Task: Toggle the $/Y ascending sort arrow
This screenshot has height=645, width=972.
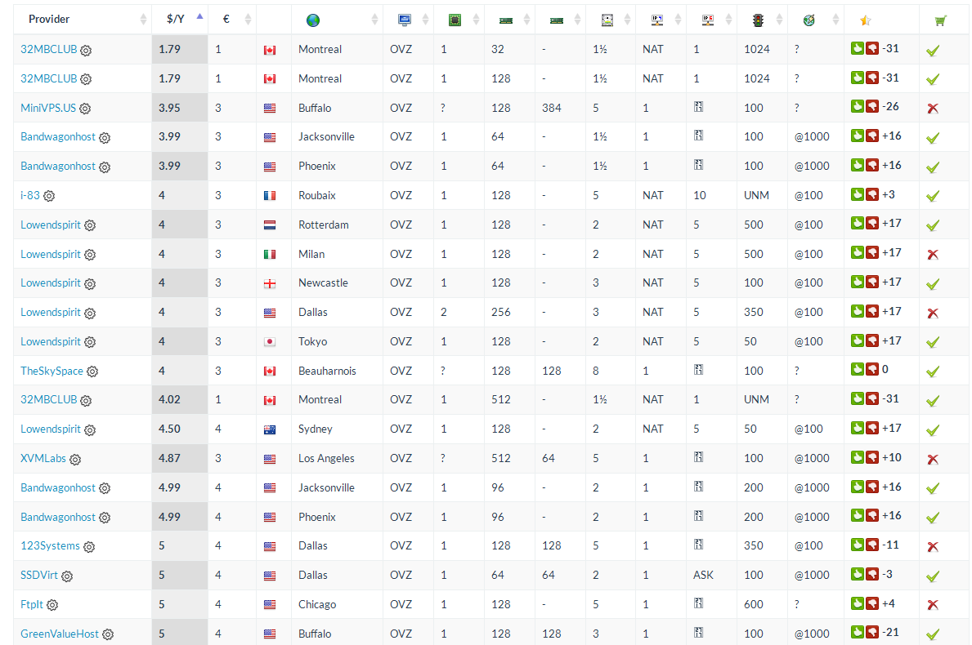Action: coord(199,16)
